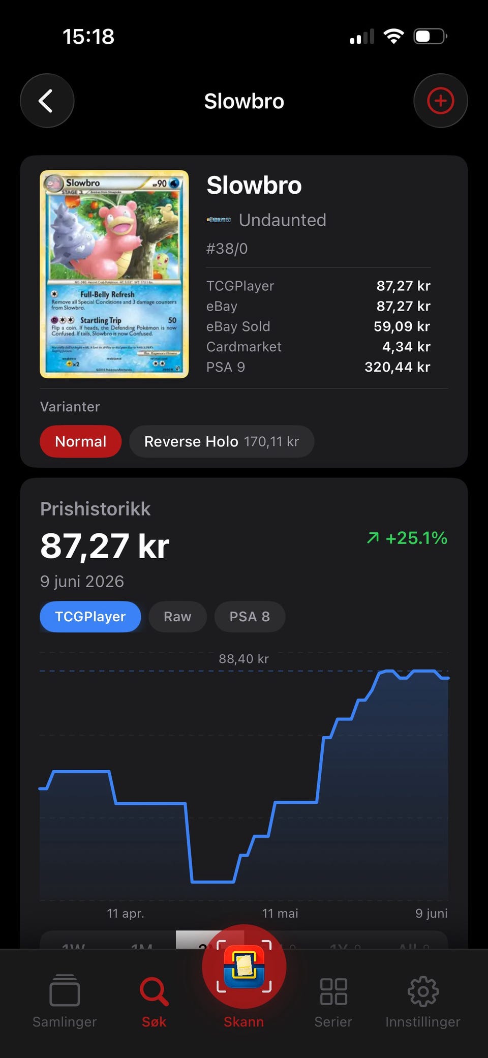The width and height of the screenshot is (488, 1058).
Task: Select the Reverse Holo variant
Action: pyautogui.click(x=222, y=441)
